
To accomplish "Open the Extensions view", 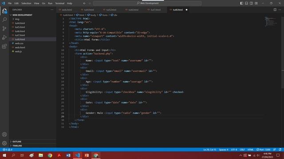I will click(x=4, y=46).
